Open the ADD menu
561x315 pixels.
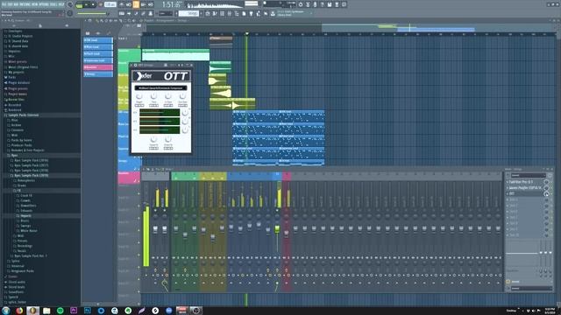click(x=17, y=4)
